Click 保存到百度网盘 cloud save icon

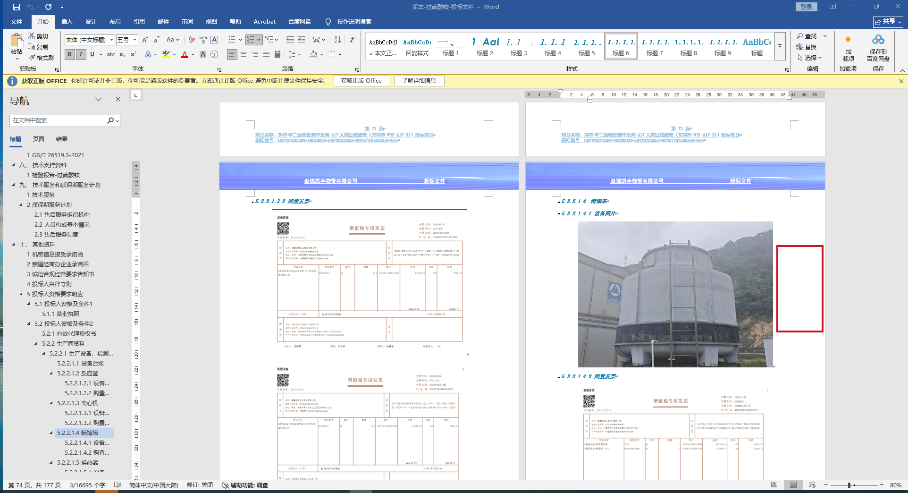pyautogui.click(x=878, y=48)
